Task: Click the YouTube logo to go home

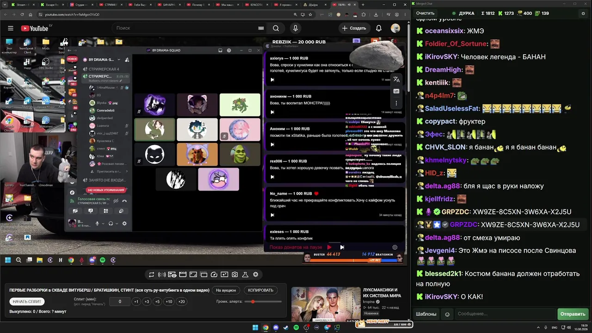Action: tap(34, 28)
